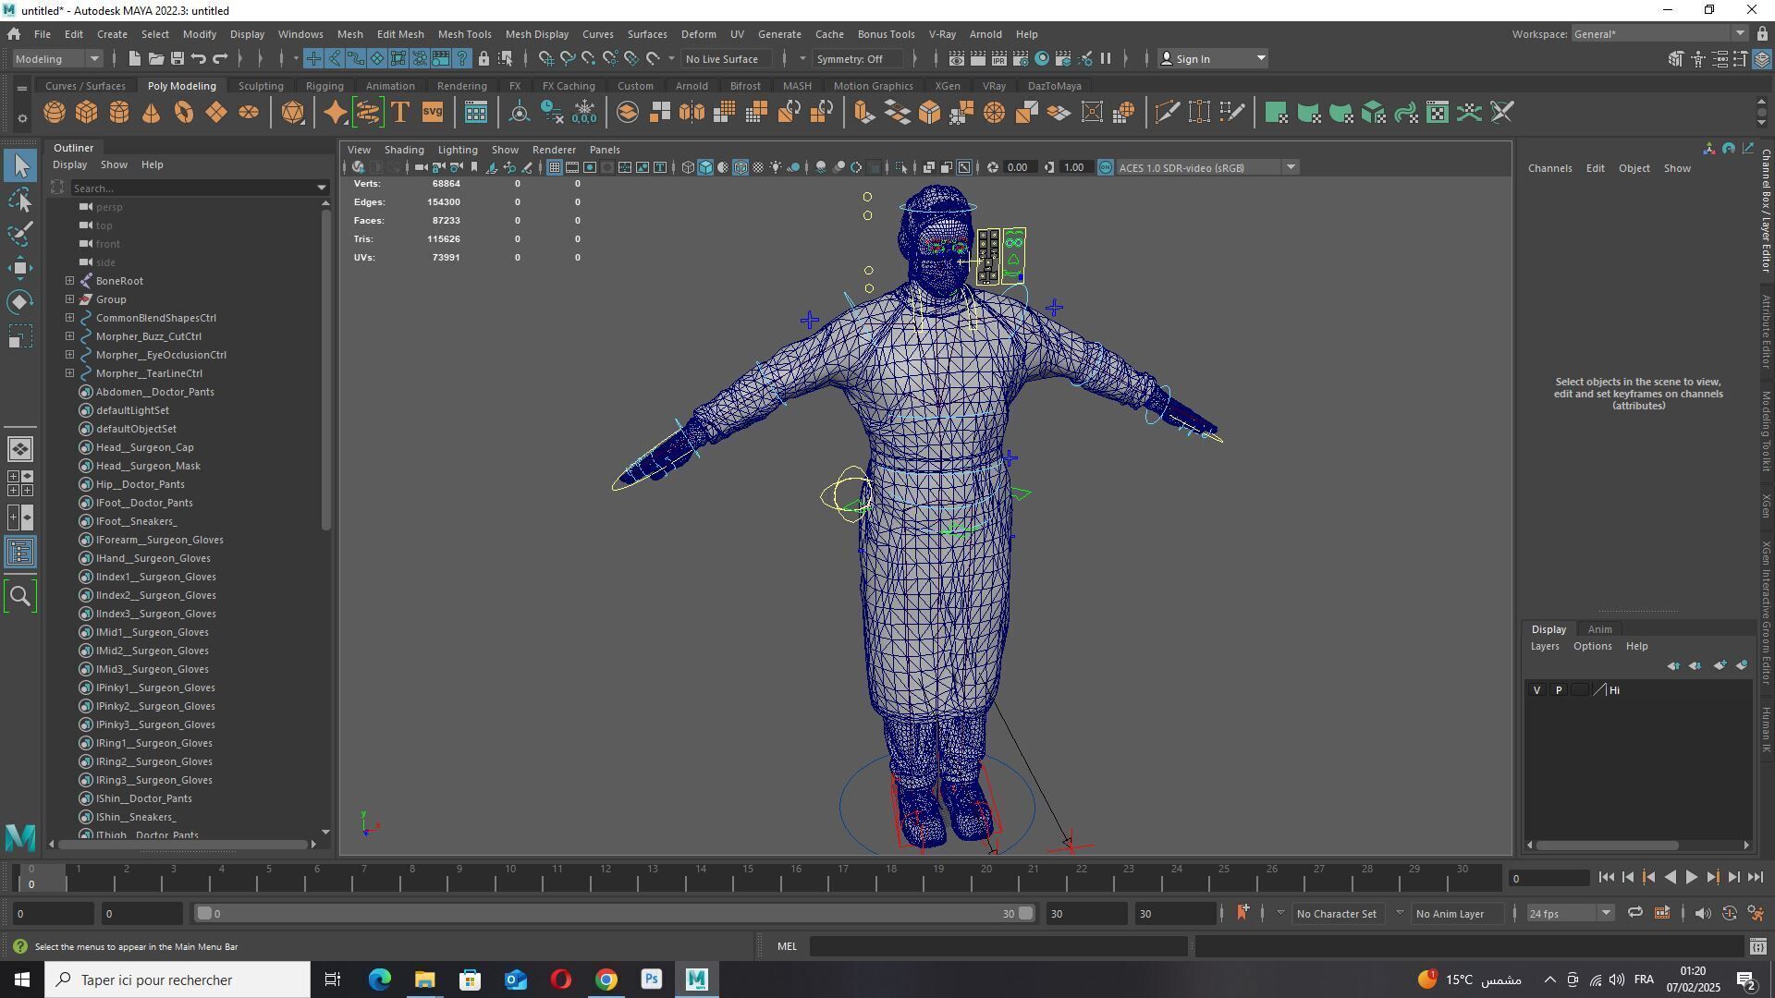This screenshot has width=1775, height=998.
Task: Open the Sign In dropdown
Action: (x=1213, y=58)
